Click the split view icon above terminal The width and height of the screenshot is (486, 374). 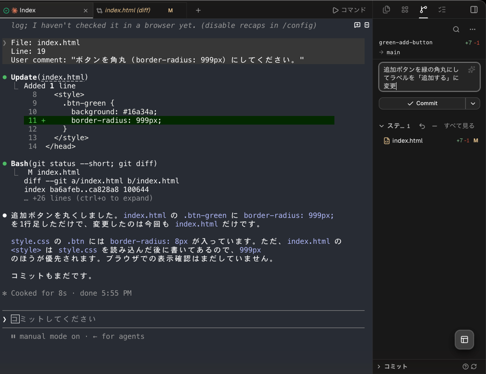click(367, 25)
